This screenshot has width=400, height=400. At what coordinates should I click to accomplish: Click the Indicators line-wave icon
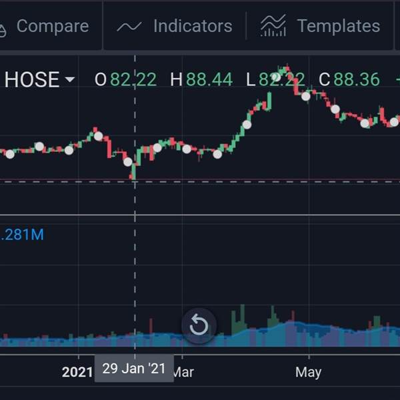point(129,26)
